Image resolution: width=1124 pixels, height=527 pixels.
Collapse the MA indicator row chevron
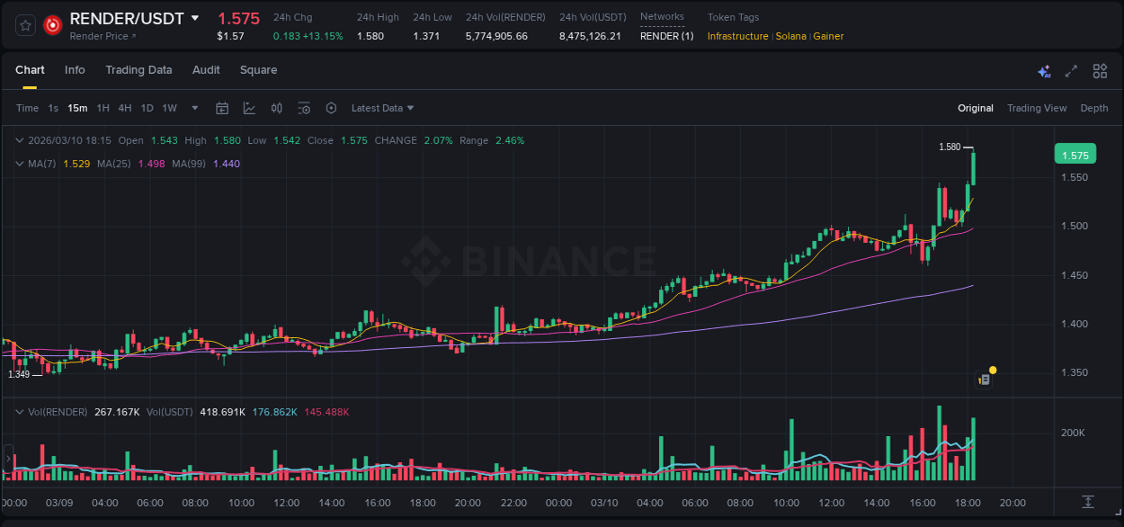pos(19,164)
